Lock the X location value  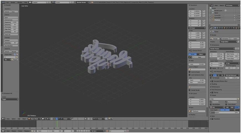pos(204,11)
